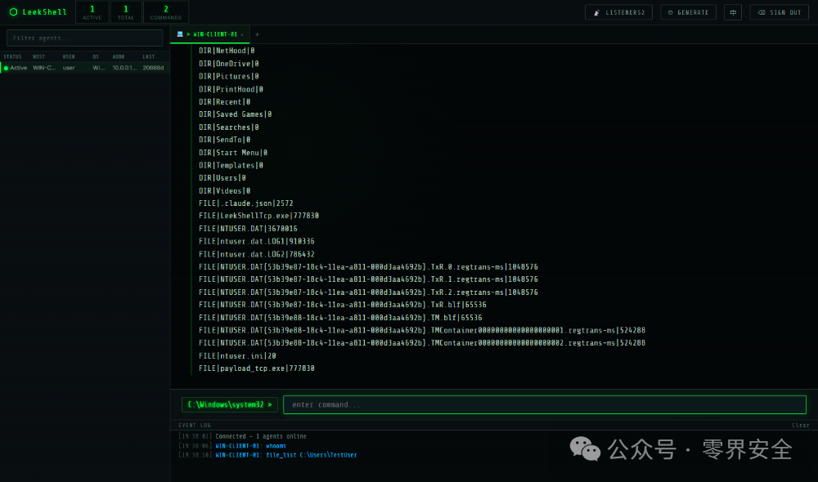Screen dimensions: 818x482
Task: Sort agents by USER column header
Action: pyautogui.click(x=69, y=57)
